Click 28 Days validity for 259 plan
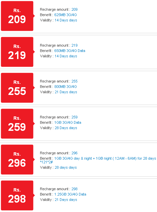Viewport: 157px width, 212px height. coord(66,128)
